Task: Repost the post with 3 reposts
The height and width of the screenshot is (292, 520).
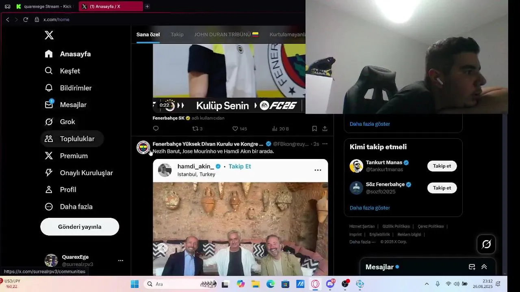Action: click(197, 129)
